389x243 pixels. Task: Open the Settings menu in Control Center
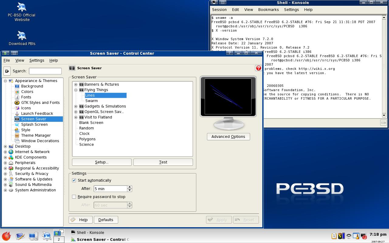pyautogui.click(x=37, y=60)
